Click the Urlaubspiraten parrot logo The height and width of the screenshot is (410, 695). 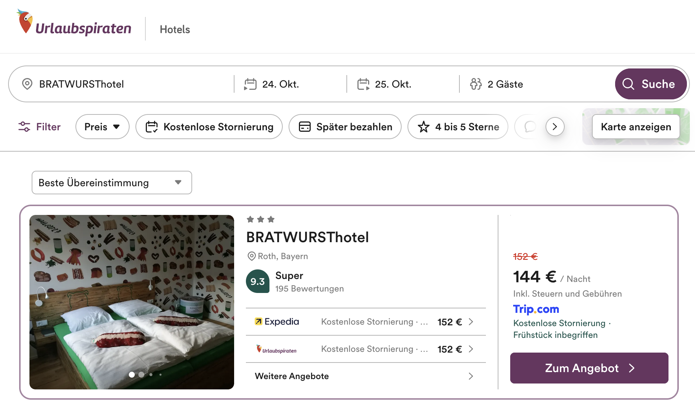tap(25, 22)
